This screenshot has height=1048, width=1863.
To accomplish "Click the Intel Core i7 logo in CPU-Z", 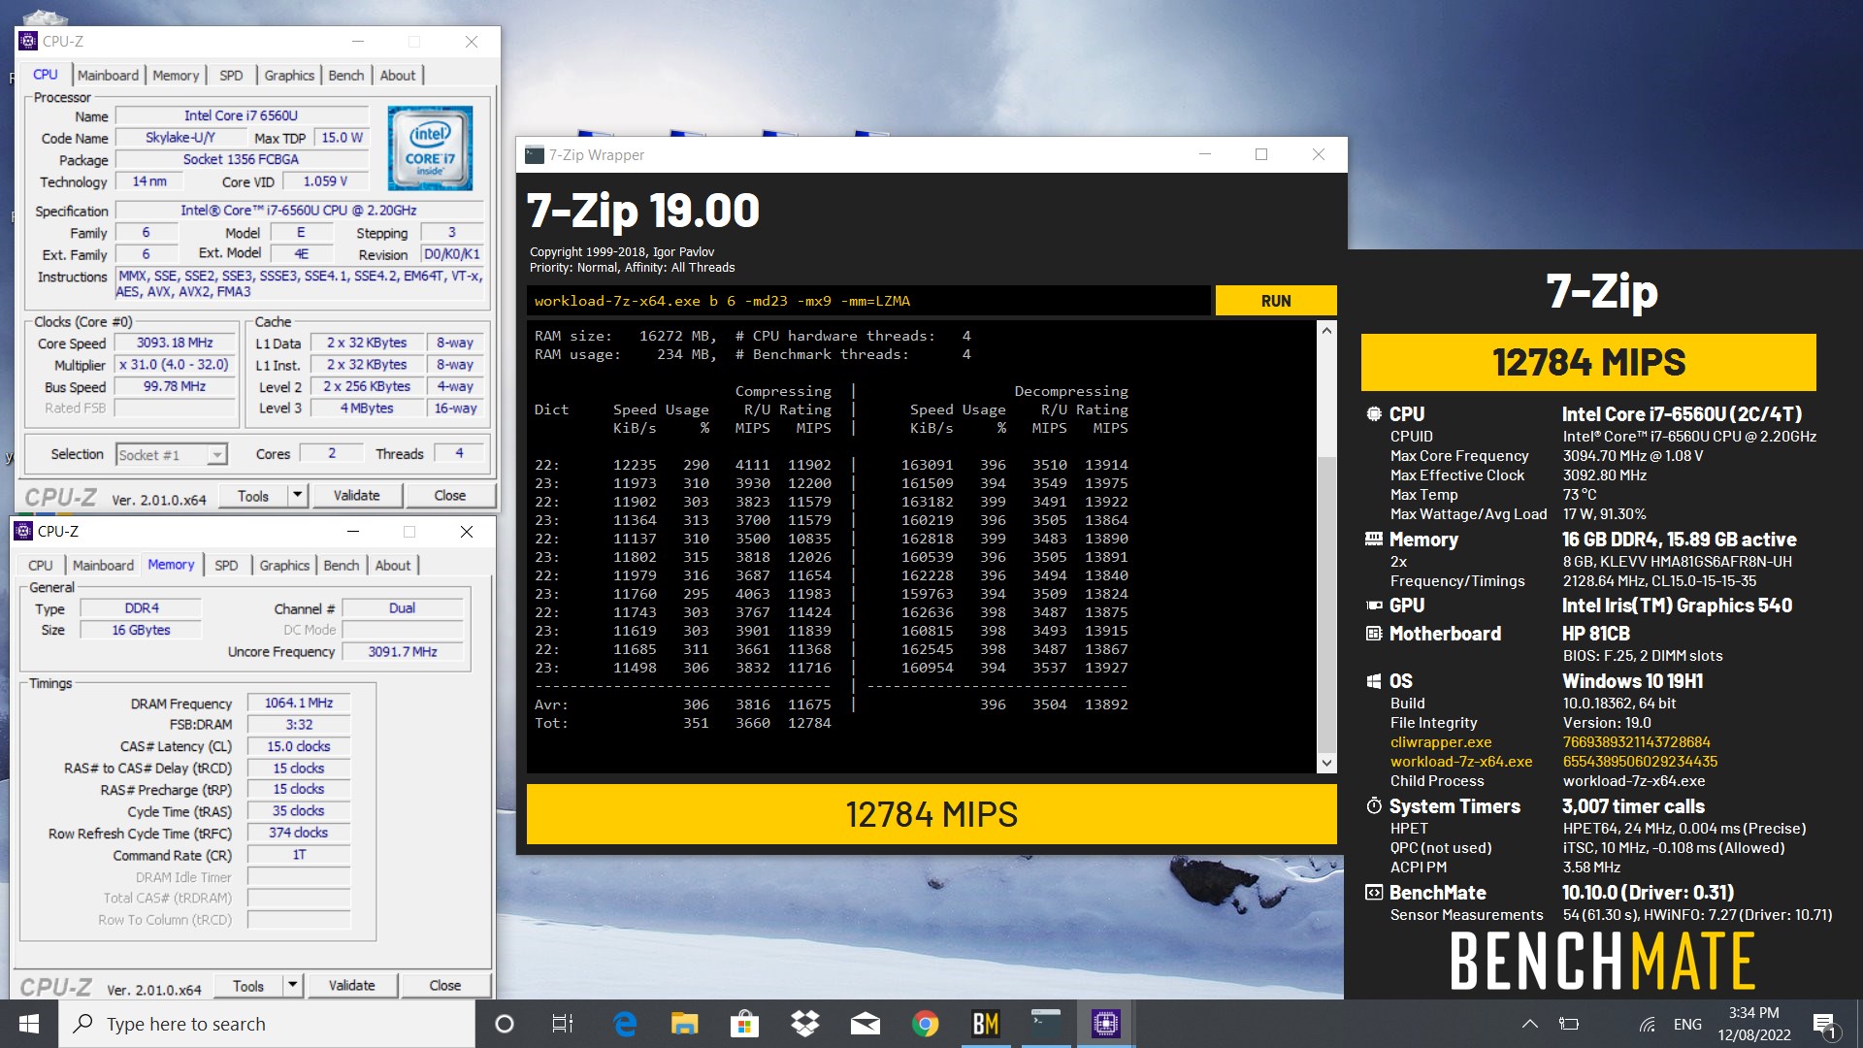I will [430, 147].
